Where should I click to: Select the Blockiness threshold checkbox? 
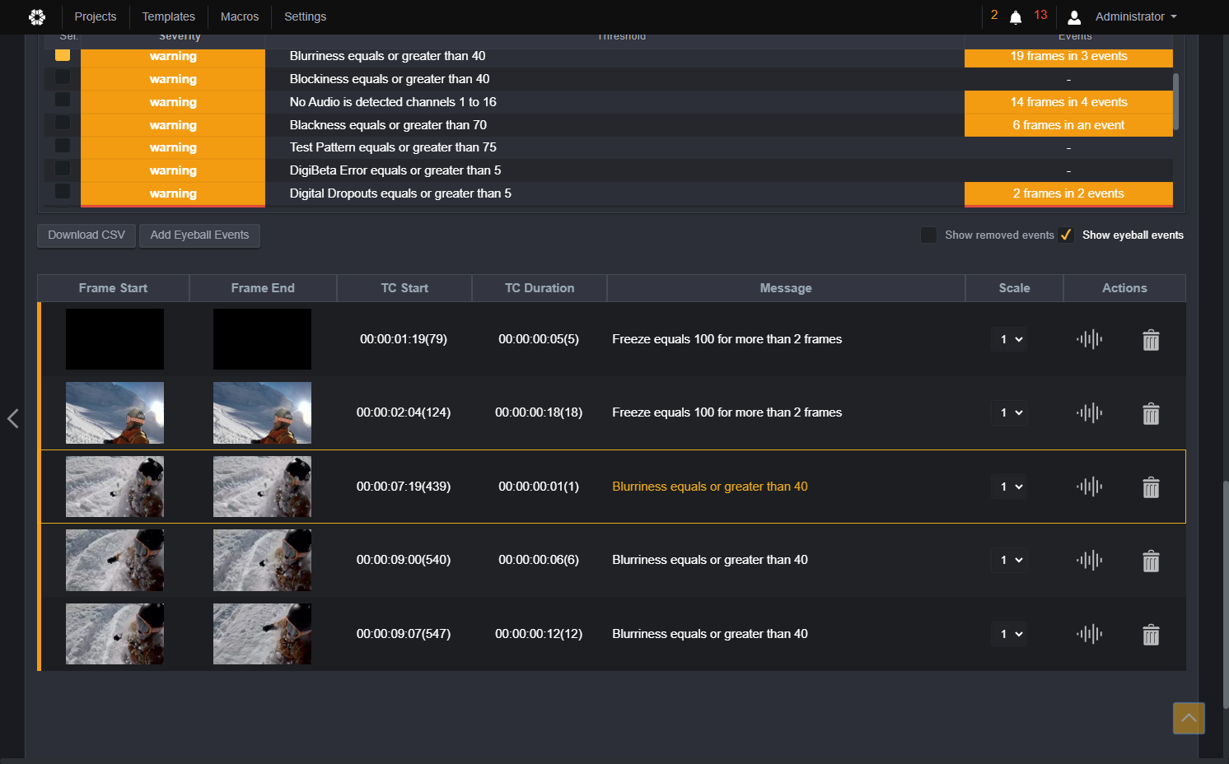click(x=63, y=77)
